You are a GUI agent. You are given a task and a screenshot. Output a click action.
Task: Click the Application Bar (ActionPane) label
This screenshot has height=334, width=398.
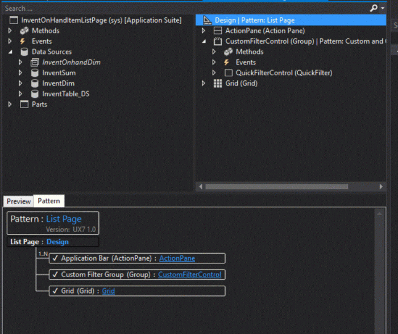tap(106, 258)
